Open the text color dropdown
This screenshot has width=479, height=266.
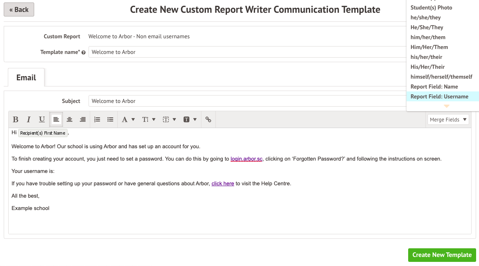[169, 119]
